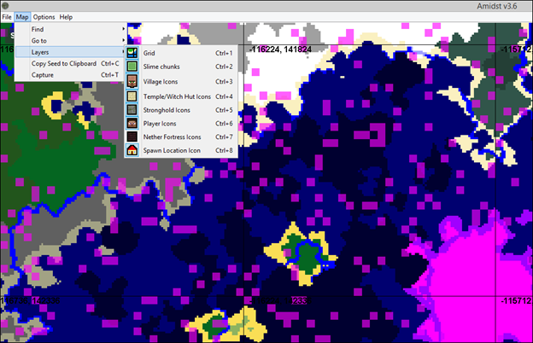Choose Capture from the Map menu
The width and height of the screenshot is (533, 343).
[71, 75]
